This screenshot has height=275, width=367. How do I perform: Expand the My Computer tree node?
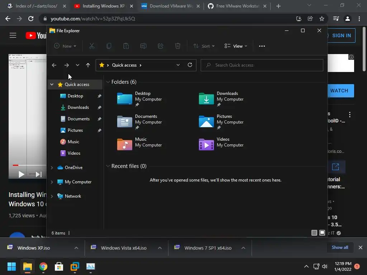pos(52,182)
